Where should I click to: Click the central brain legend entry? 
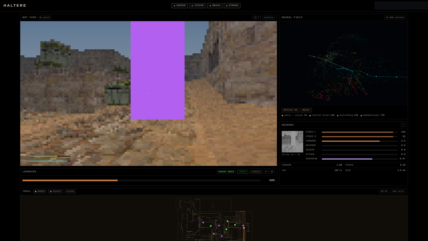coord(322,115)
